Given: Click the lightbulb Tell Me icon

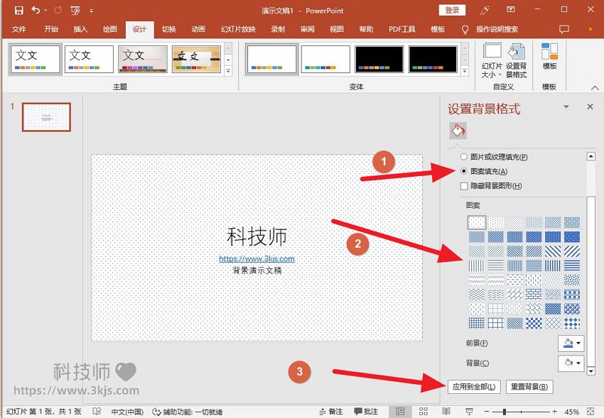Looking at the screenshot, I should click(x=465, y=29).
